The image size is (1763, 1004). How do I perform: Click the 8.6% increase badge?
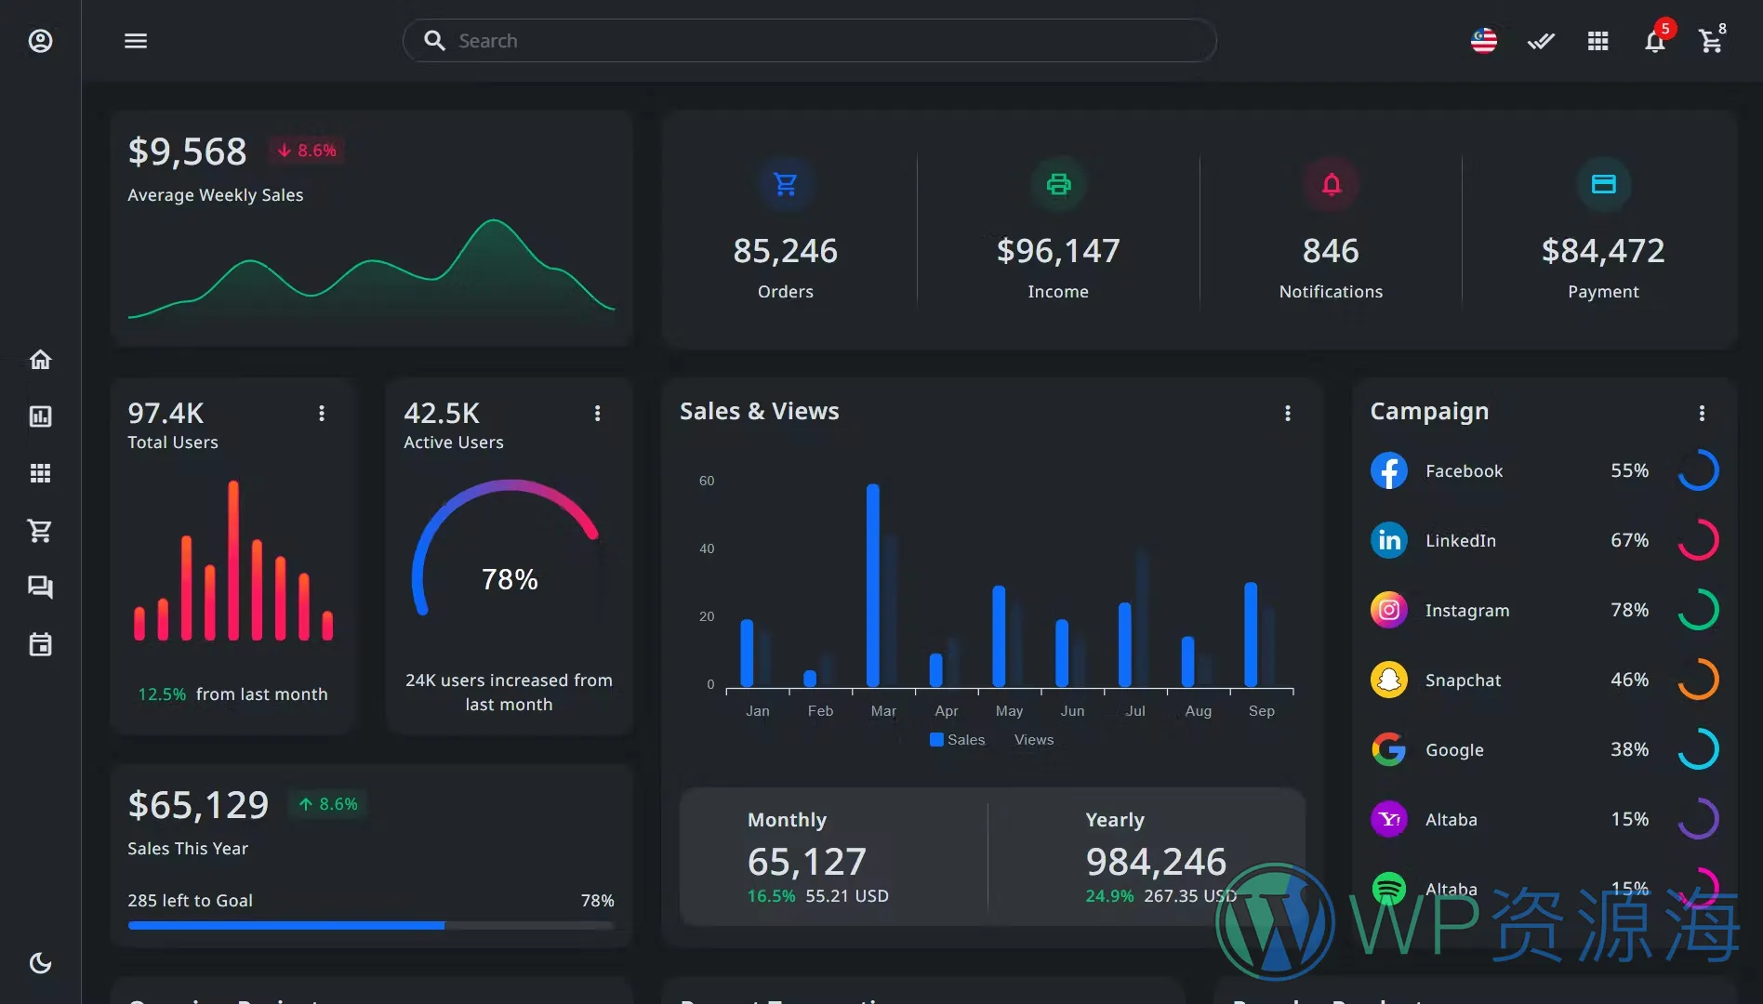pyautogui.click(x=328, y=804)
